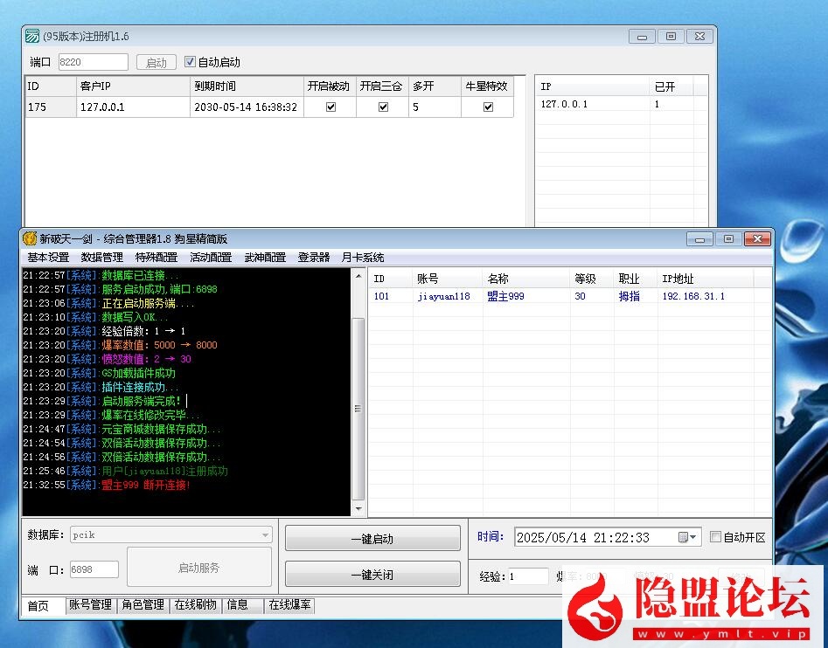Maximize the 注册机1.6 window
Screen dimensions: 828x648
click(671, 37)
